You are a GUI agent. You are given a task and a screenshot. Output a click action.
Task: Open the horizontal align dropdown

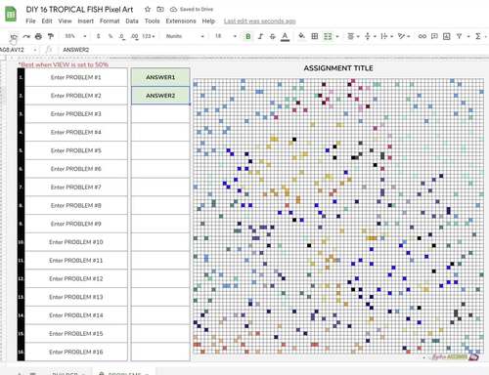[353, 36]
